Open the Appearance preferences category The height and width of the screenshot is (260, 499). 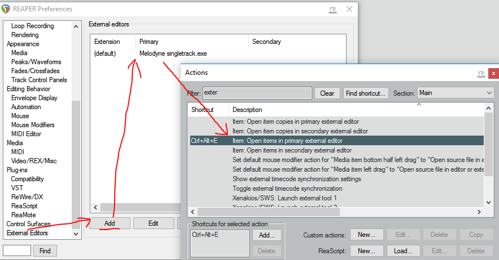pos(23,44)
